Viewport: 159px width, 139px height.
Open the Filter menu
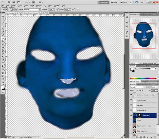[x=32, y=6]
